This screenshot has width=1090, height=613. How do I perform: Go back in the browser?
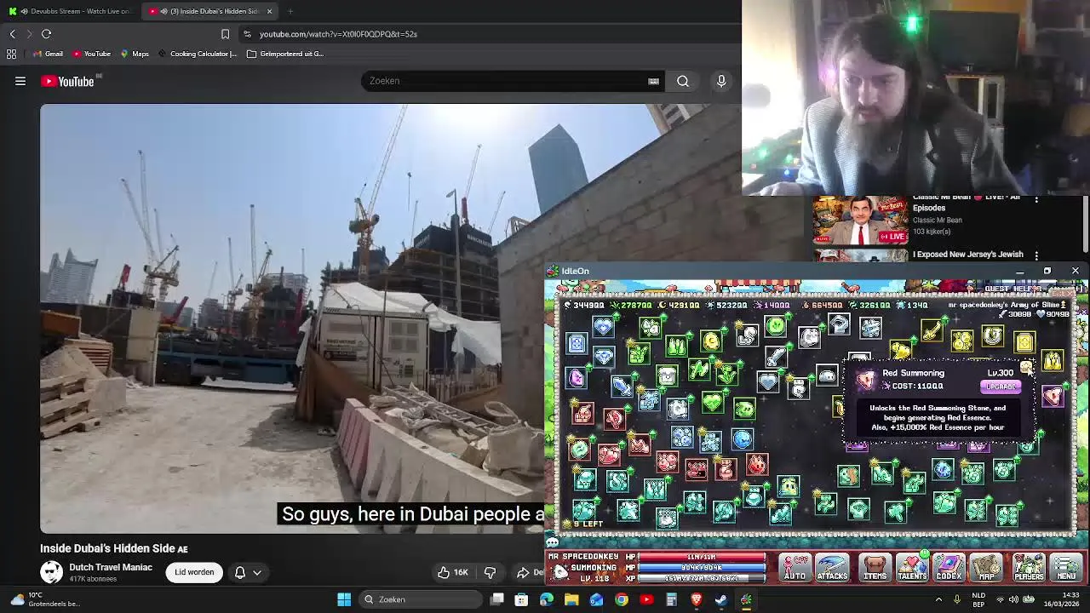(12, 34)
